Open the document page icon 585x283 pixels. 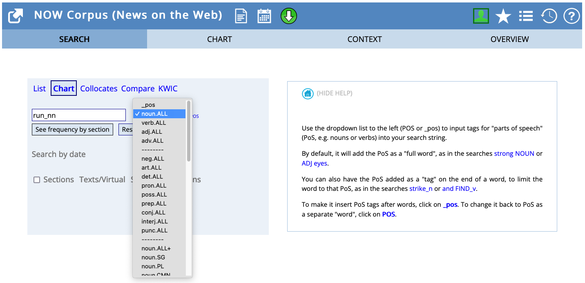[241, 16]
